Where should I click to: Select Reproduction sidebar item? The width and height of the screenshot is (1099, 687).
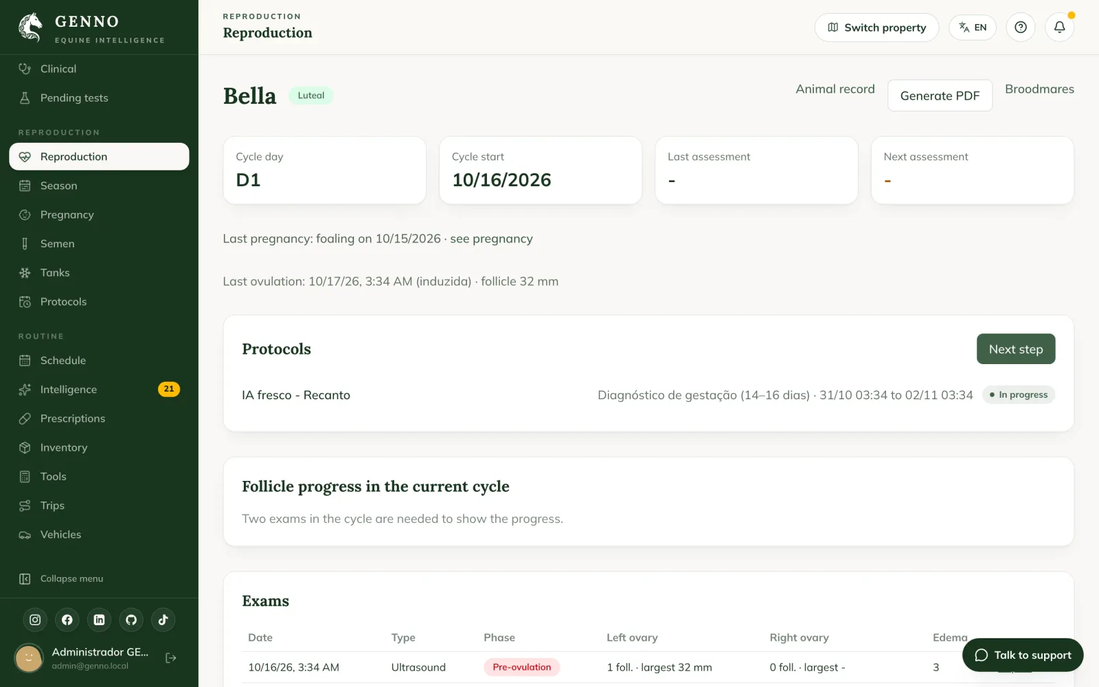point(99,157)
